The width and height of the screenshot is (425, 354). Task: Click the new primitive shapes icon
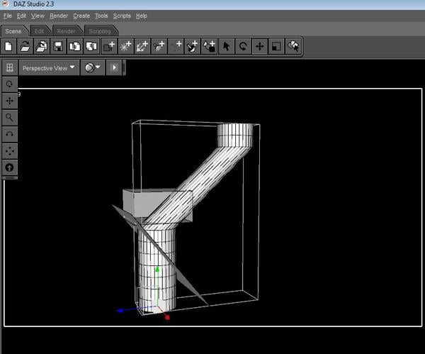pos(209,46)
